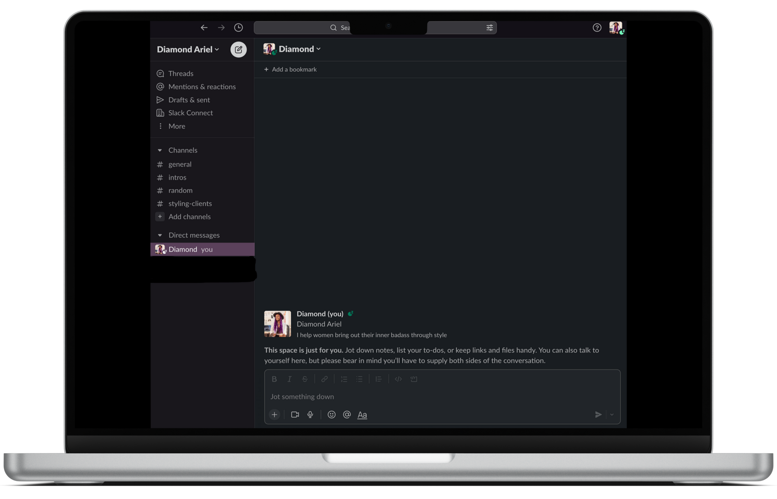Click the plus attachment button in composer
Image resolution: width=777 pixels, height=499 pixels.
(274, 414)
